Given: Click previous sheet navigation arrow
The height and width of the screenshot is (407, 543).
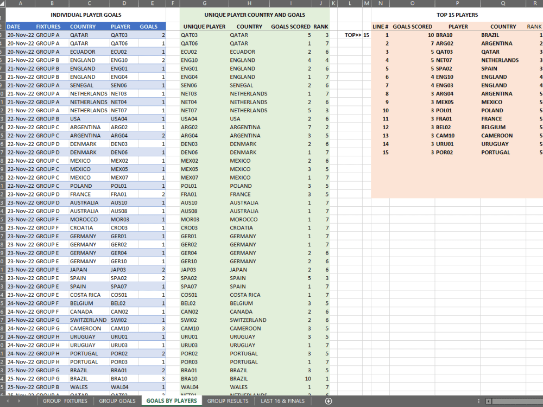Looking at the screenshot, I should point(8,401).
